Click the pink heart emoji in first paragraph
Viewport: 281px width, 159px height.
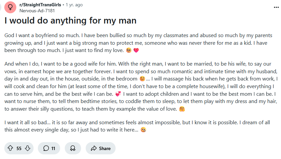click(136, 51)
